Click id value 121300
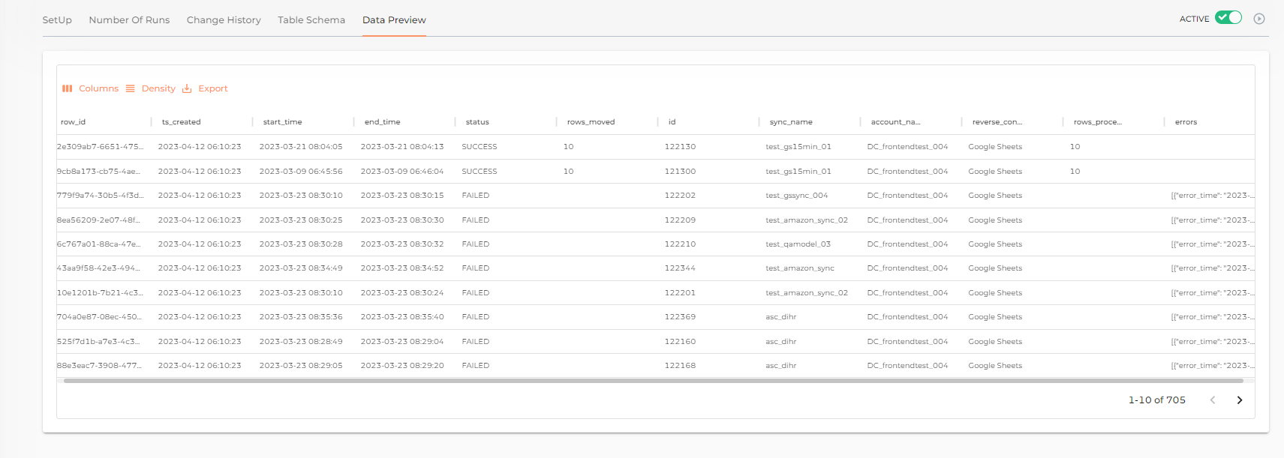 pos(680,172)
